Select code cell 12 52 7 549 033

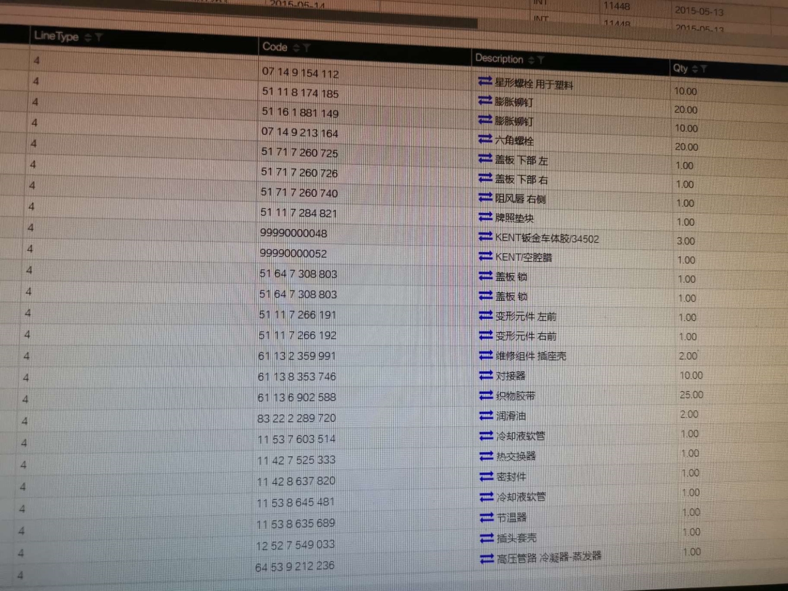pos(295,545)
